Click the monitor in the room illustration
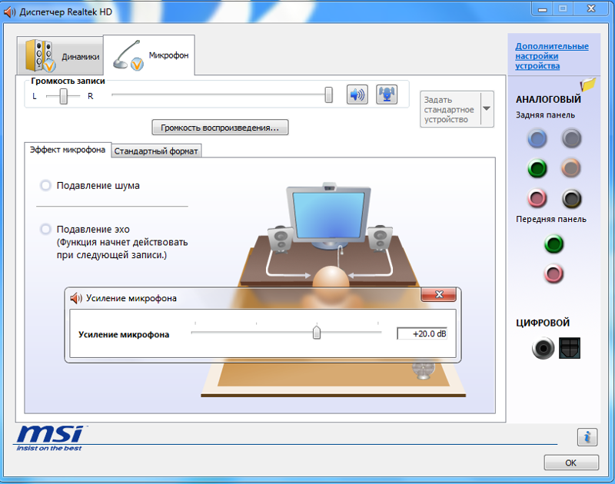The image size is (615, 484). click(x=329, y=215)
